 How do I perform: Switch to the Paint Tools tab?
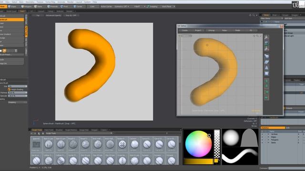pos(49,130)
